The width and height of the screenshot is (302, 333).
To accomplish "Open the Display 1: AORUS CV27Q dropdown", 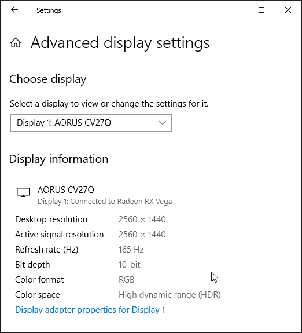I will 91,123.
